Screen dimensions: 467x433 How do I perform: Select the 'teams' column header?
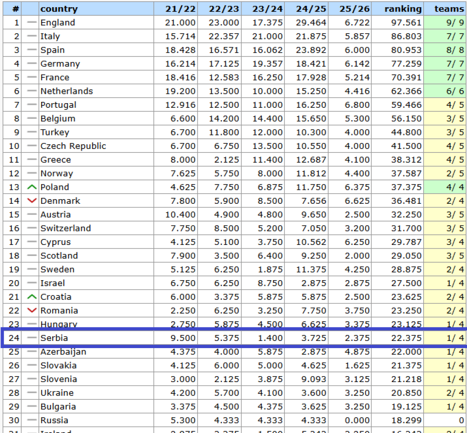click(x=449, y=9)
